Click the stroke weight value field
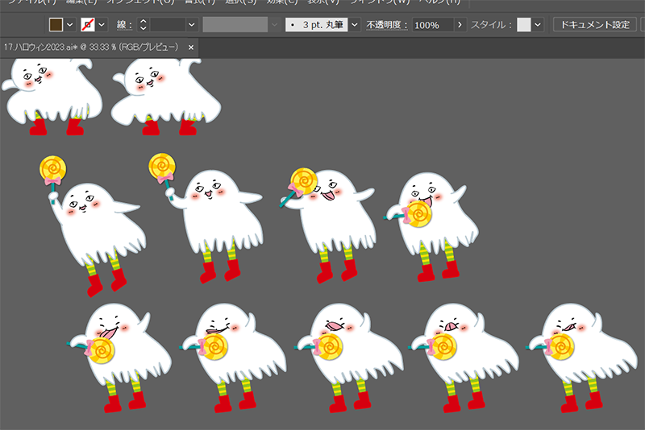The image size is (645, 430). click(x=167, y=25)
